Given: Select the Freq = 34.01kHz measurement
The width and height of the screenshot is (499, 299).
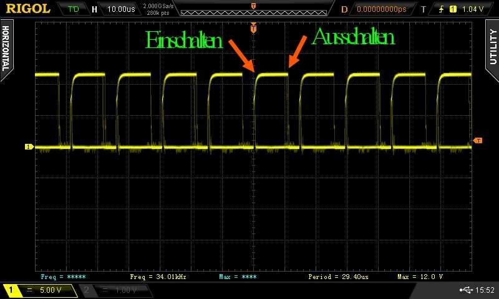Looking at the screenshot, I should 158,276.
